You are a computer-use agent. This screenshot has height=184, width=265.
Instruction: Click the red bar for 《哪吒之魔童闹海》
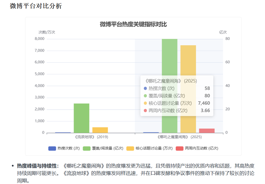click(x=207, y=131)
